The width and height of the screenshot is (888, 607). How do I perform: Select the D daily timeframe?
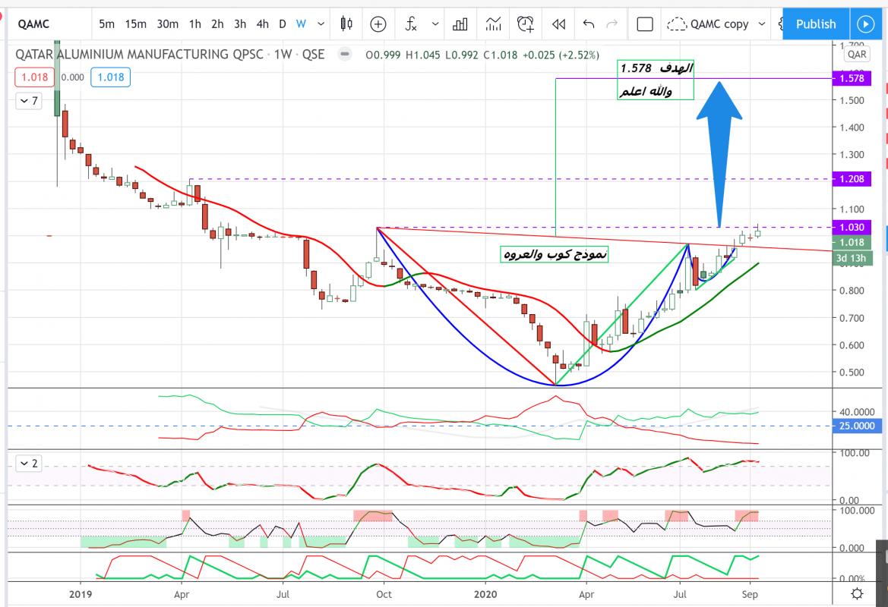[282, 24]
